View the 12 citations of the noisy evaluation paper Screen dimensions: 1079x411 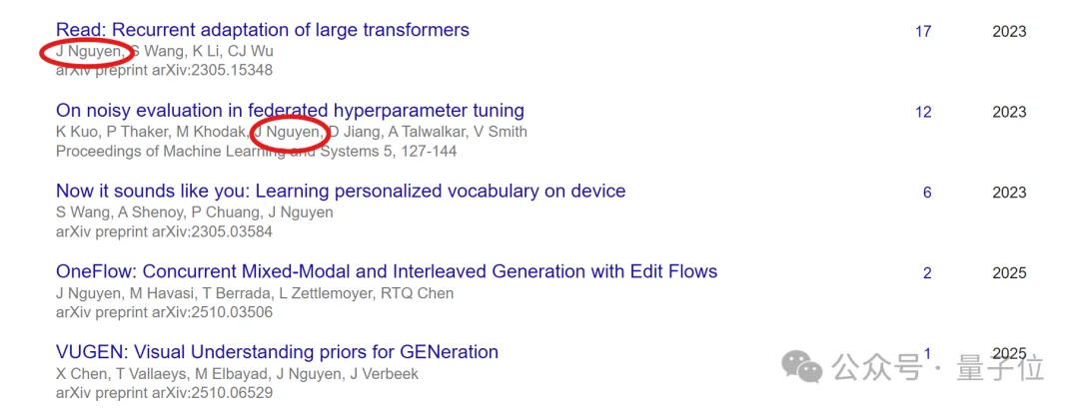[923, 113]
